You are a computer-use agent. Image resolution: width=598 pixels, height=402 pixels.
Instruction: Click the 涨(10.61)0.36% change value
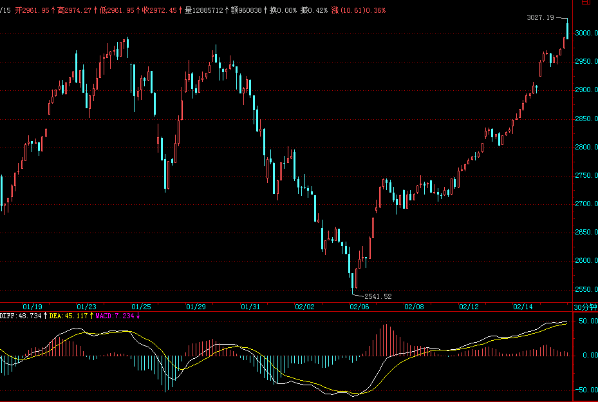click(x=359, y=10)
